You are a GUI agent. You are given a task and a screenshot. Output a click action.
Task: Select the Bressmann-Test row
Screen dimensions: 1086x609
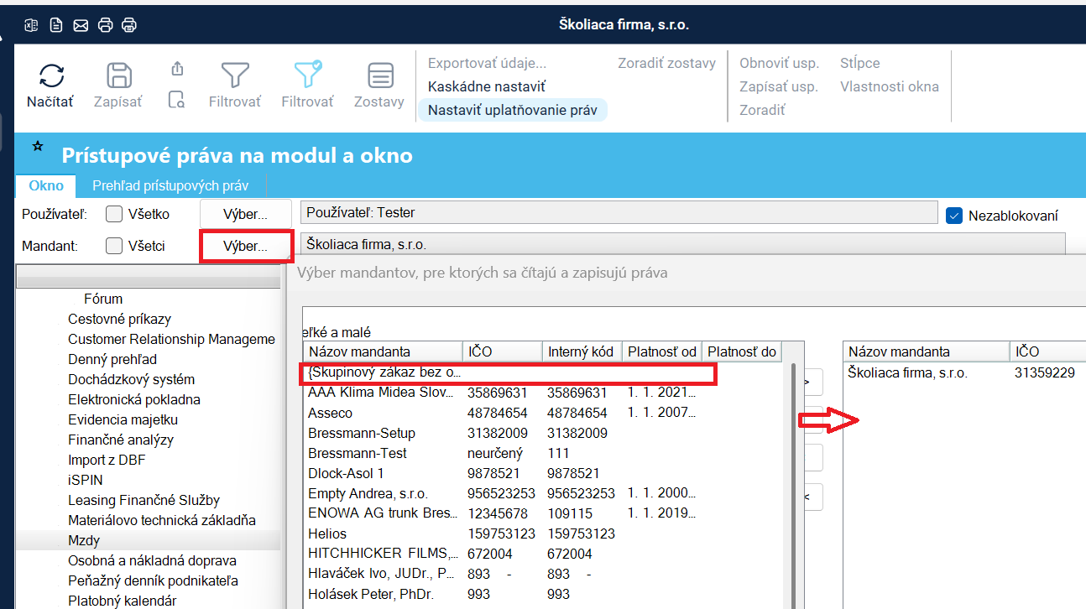tap(543, 453)
